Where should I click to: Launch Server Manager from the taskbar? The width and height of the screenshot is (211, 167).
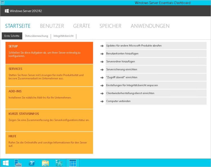pyautogui.click(x=18, y=163)
